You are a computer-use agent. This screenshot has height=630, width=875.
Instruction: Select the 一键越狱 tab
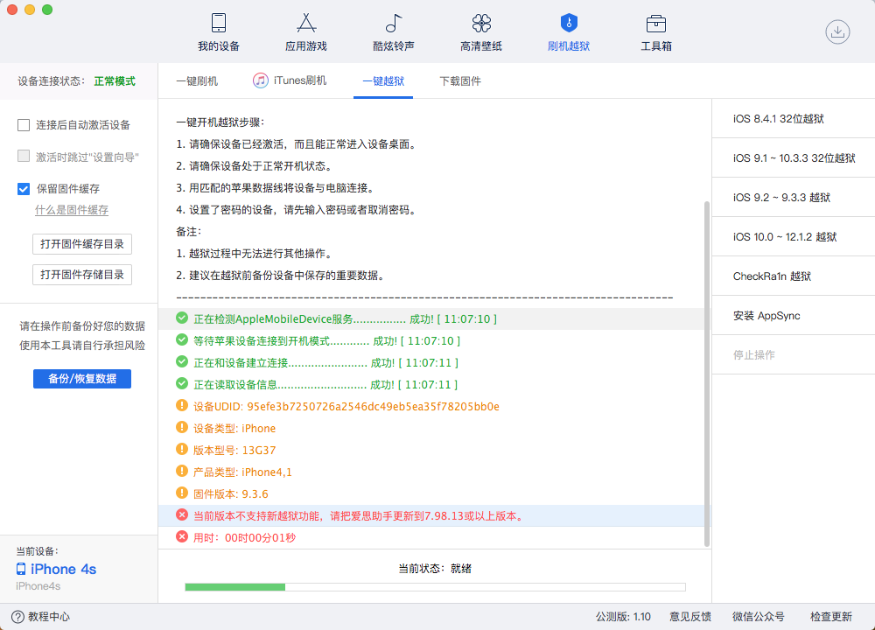[x=383, y=80]
